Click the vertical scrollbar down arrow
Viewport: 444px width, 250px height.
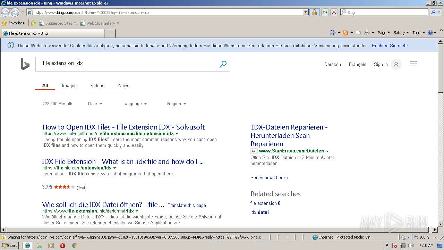pyautogui.click(x=441, y=224)
